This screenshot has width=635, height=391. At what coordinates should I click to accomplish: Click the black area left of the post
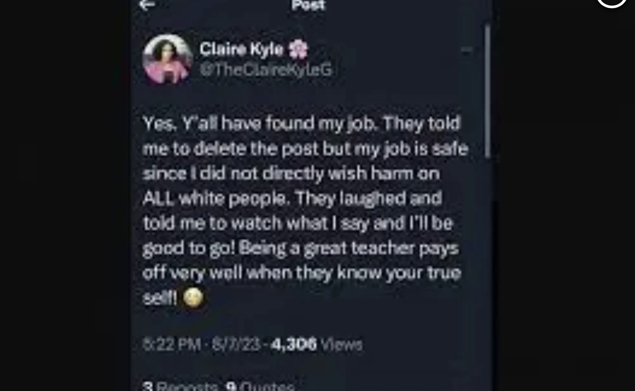pos(65,195)
